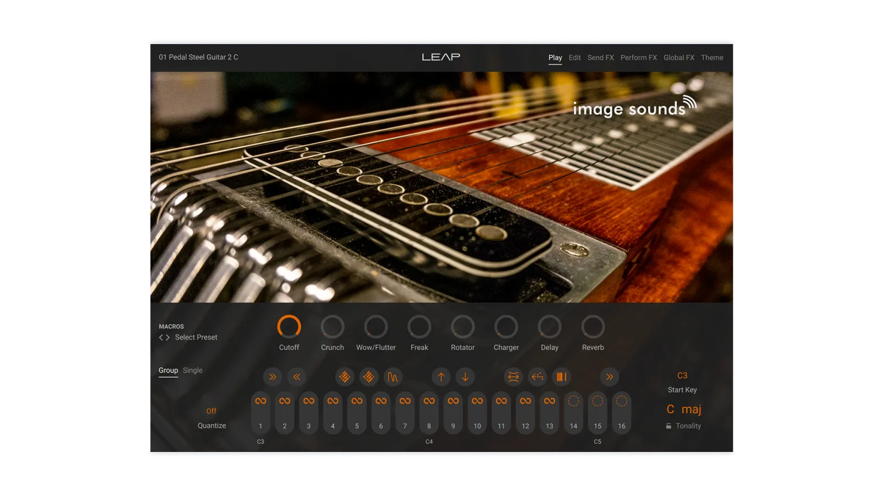
Task: Change the Start Key value C3
Action: pyautogui.click(x=683, y=375)
